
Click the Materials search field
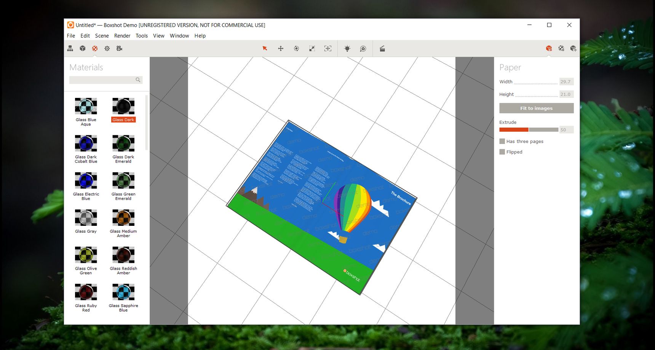[105, 80]
